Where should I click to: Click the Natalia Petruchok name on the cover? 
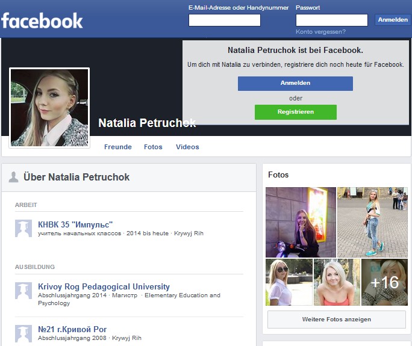coord(147,123)
